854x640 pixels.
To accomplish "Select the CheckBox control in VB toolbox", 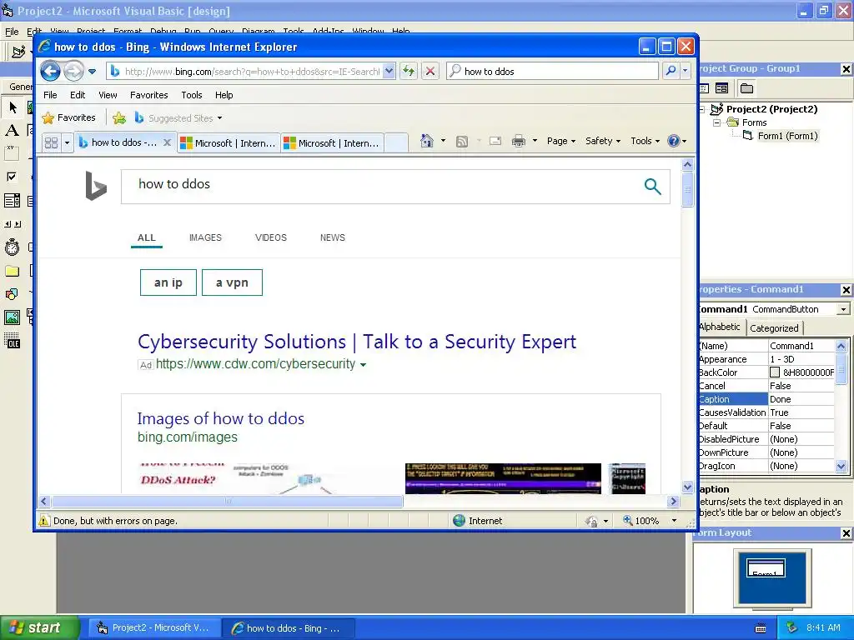I will (x=13, y=177).
